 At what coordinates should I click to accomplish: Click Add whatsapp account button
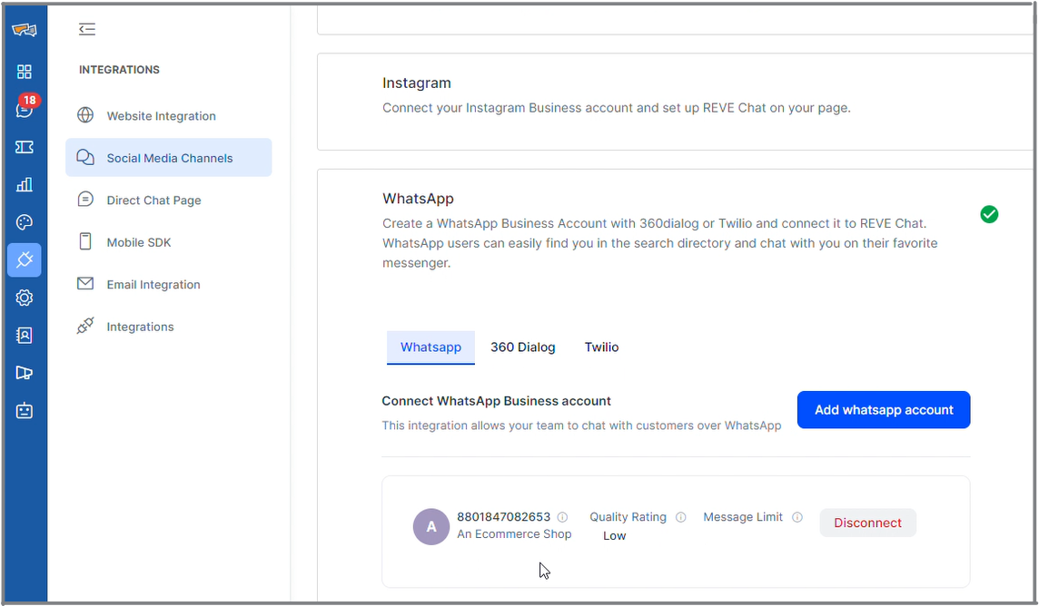coord(884,409)
